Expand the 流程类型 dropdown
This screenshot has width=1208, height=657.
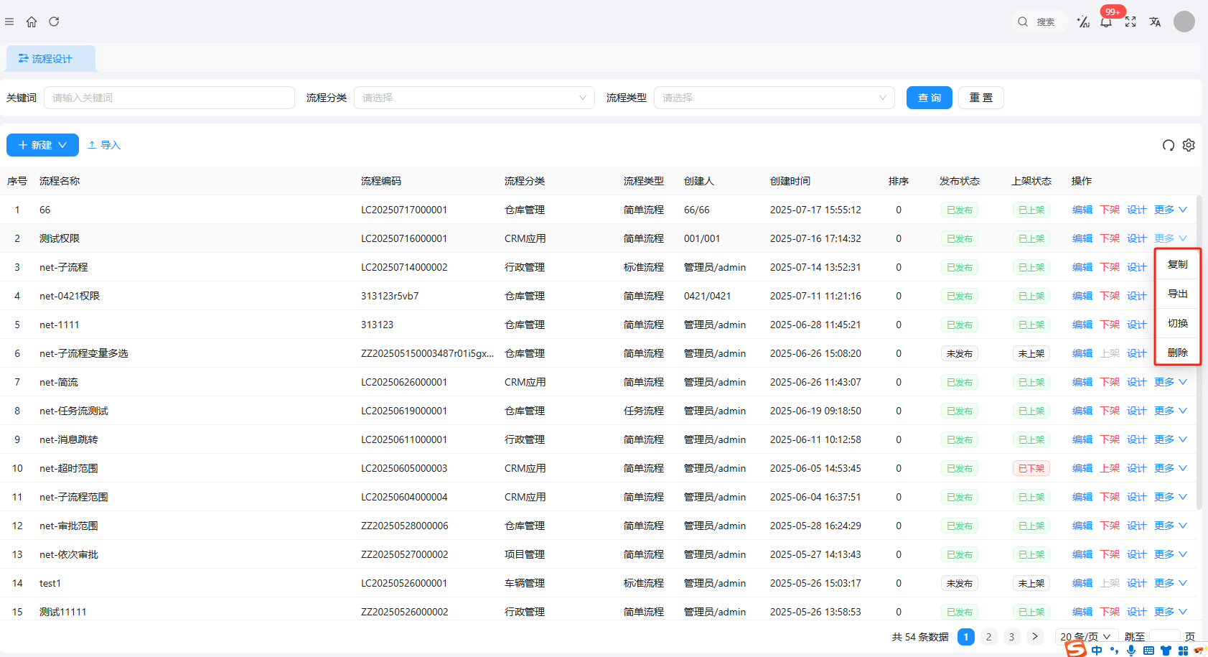774,98
